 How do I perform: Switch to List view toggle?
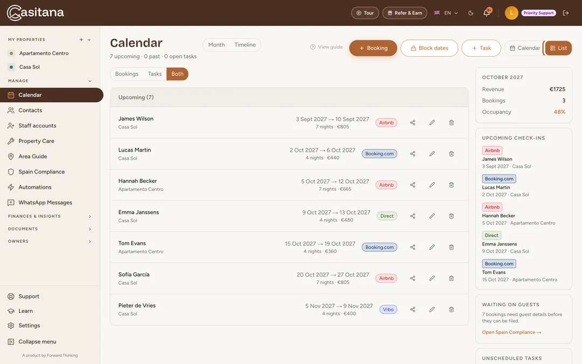(x=558, y=49)
